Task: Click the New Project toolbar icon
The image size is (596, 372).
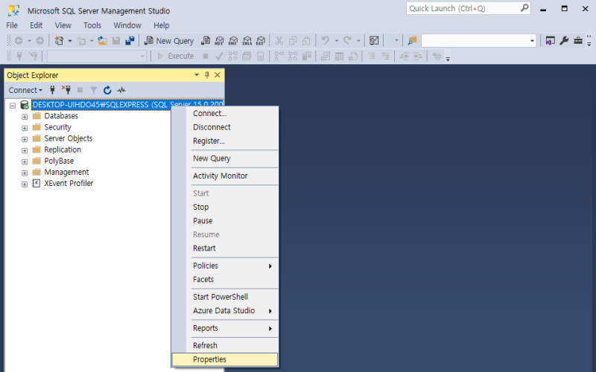Action: point(59,41)
